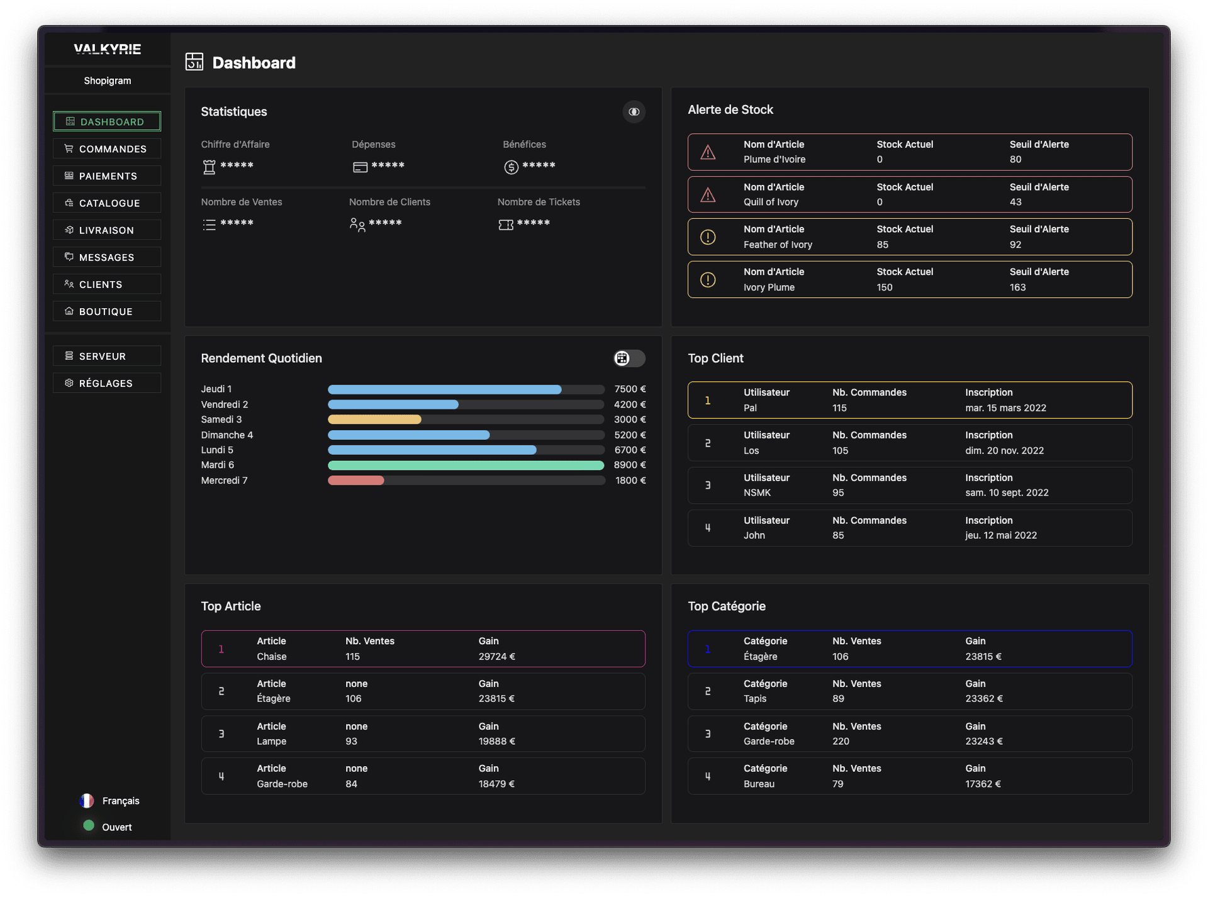Click the Mardi 6 green progress bar

pyautogui.click(x=466, y=465)
